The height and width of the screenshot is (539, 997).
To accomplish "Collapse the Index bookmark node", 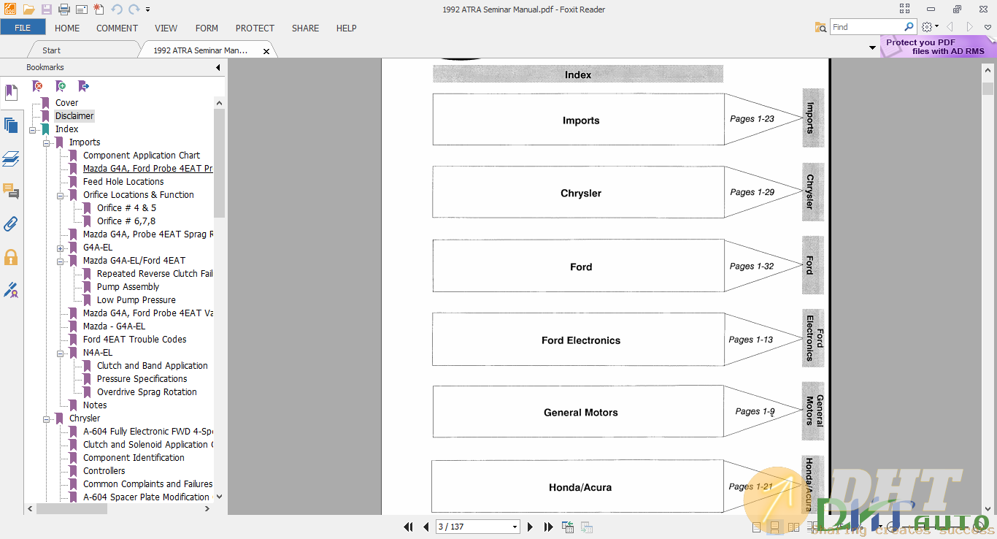I will (32, 129).
